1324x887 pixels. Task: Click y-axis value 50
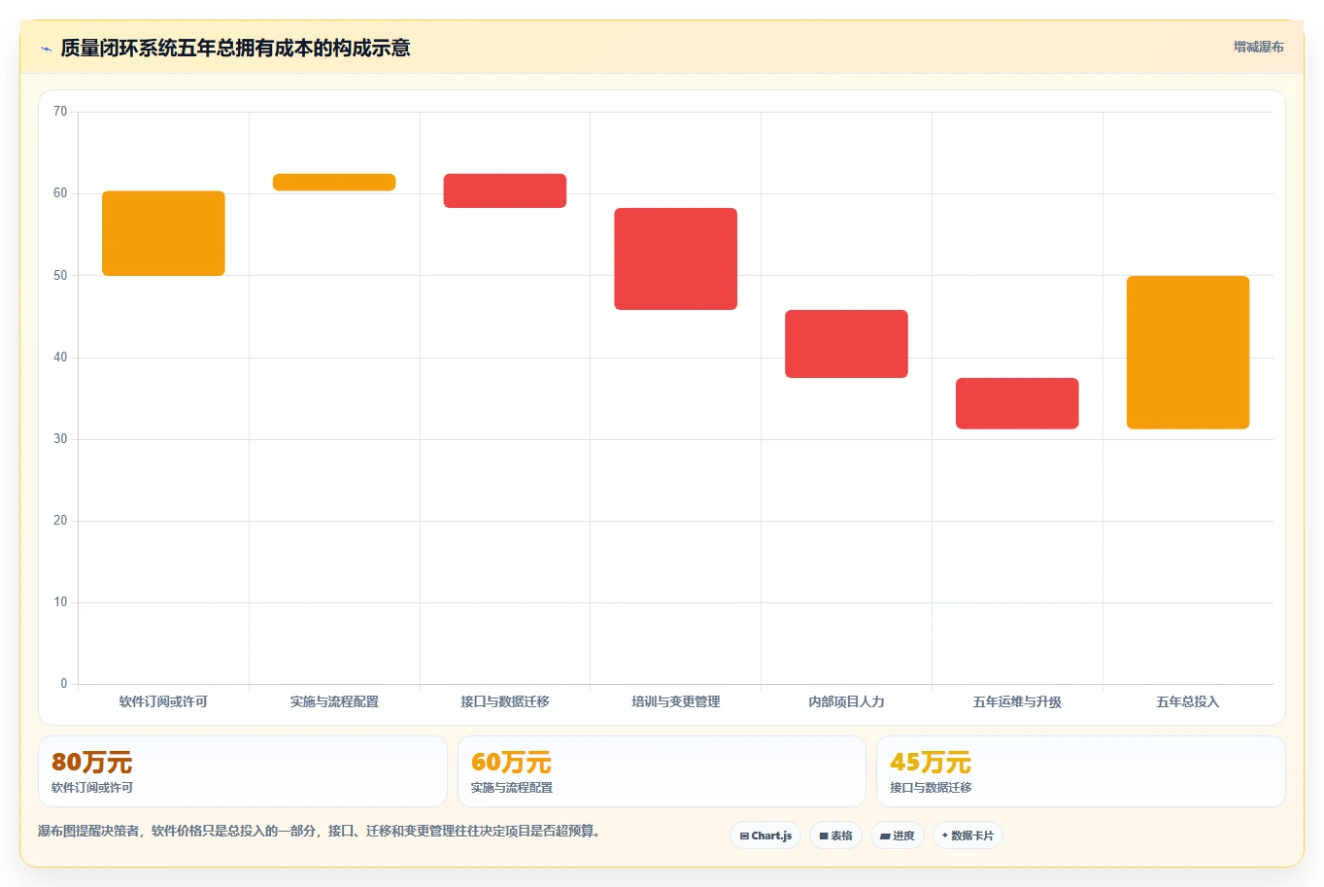(60, 276)
